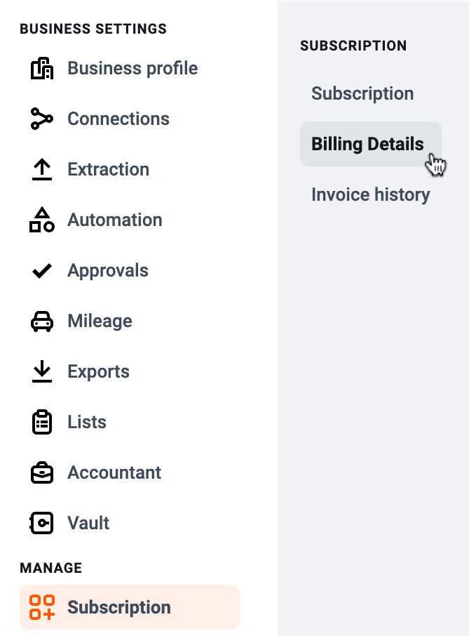Open the Mileage settings label
This screenshot has width=469, height=636.
pos(100,322)
